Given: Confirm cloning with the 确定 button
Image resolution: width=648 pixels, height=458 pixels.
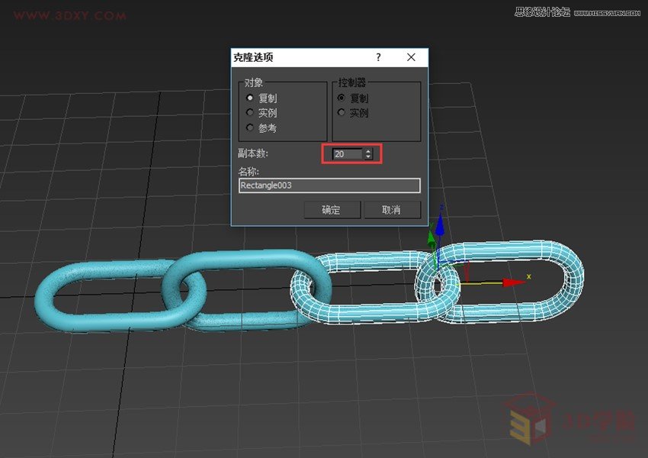Looking at the screenshot, I should click(332, 210).
